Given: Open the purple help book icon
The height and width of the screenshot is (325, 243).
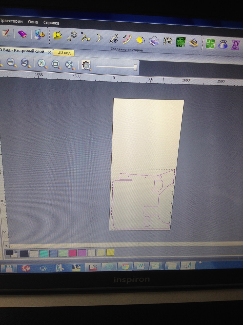Looking at the screenshot, I should coord(22,34).
